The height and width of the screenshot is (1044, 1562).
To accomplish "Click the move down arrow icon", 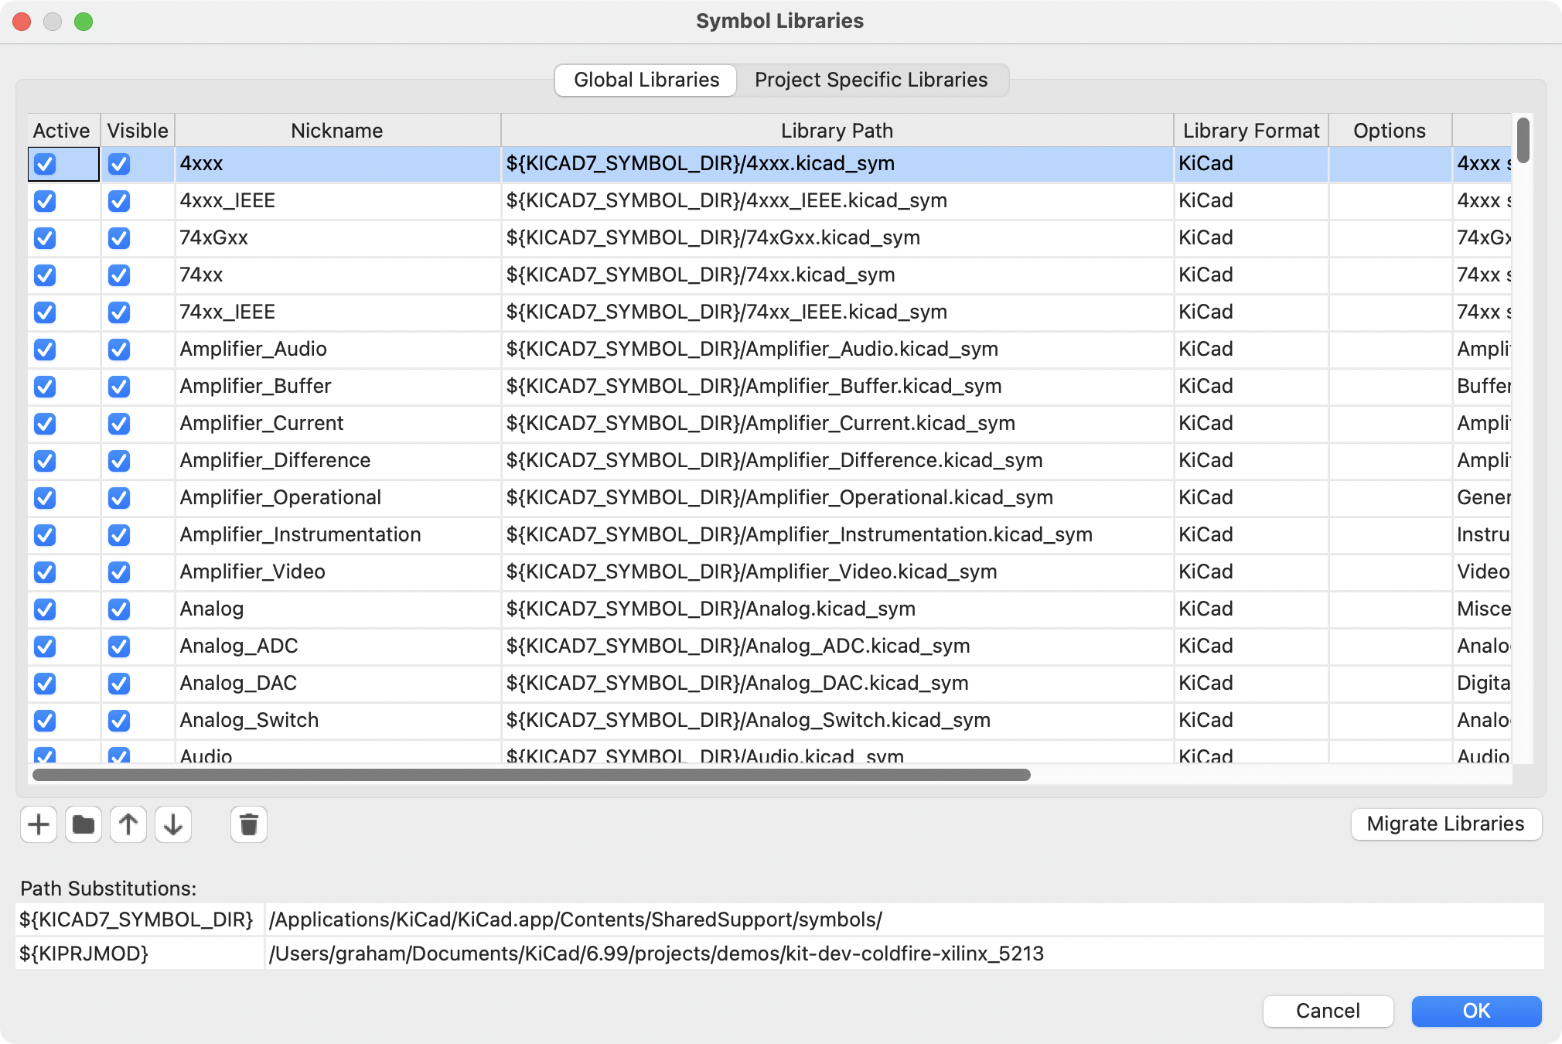I will coord(173,824).
